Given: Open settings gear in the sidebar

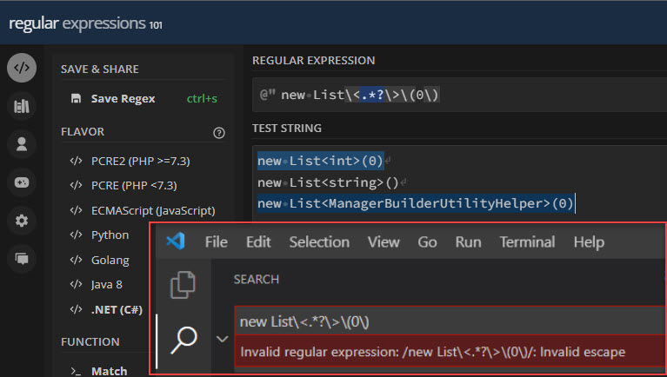Looking at the screenshot, I should (x=22, y=221).
